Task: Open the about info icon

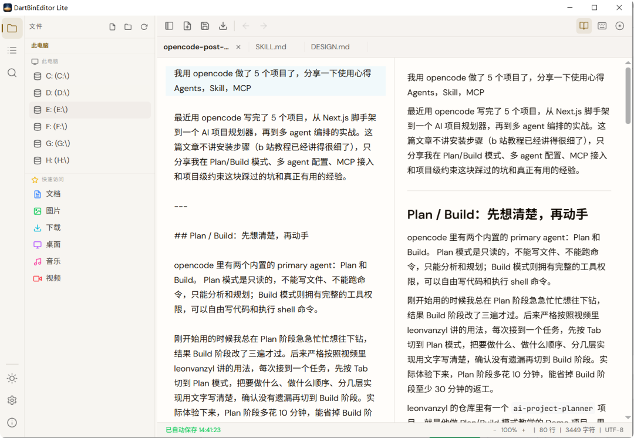Action: tap(12, 423)
